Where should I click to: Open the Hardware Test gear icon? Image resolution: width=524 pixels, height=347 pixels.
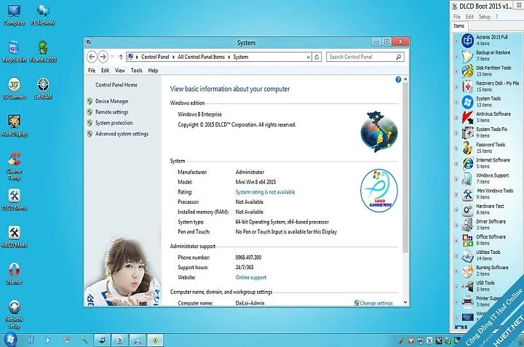(467, 210)
